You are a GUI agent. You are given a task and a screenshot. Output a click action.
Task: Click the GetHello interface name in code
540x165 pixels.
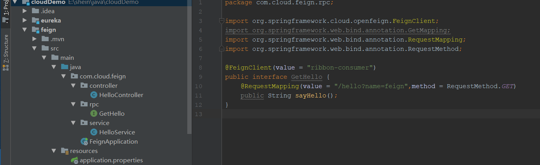click(306, 77)
